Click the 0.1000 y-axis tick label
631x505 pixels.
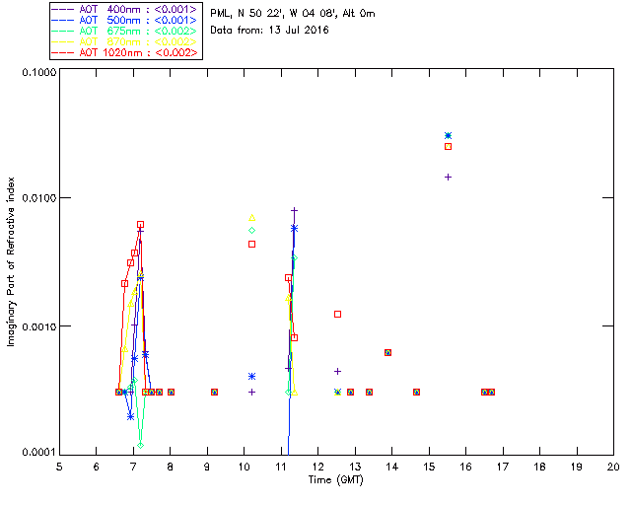pyautogui.click(x=38, y=72)
